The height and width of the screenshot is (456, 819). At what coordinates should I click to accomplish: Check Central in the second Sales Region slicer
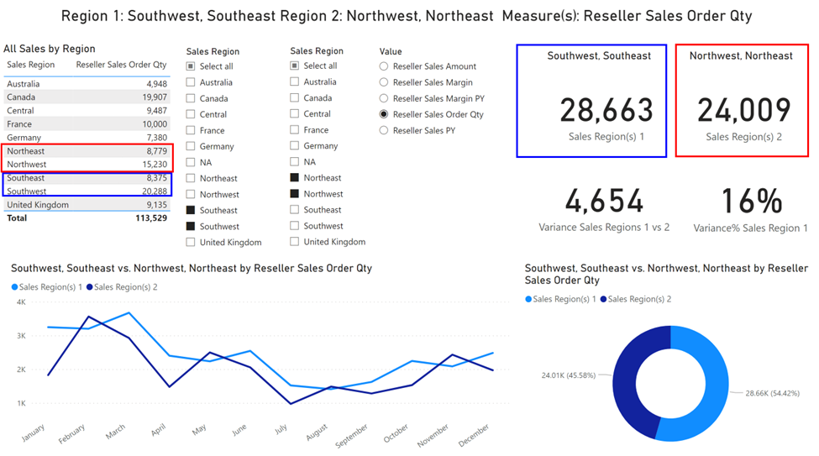click(295, 114)
